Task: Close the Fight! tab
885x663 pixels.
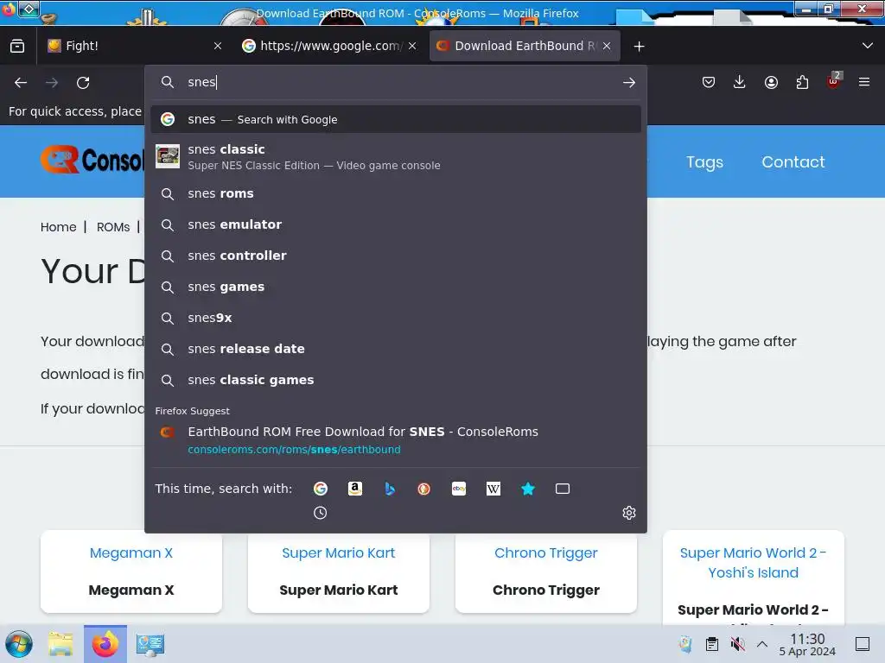Action: pos(218,46)
